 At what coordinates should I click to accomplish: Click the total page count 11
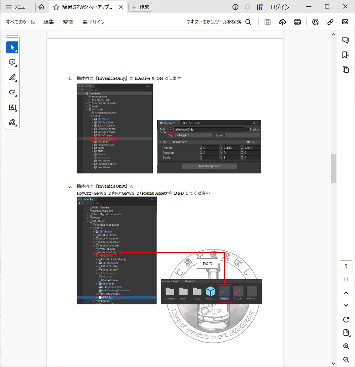tap(346, 279)
